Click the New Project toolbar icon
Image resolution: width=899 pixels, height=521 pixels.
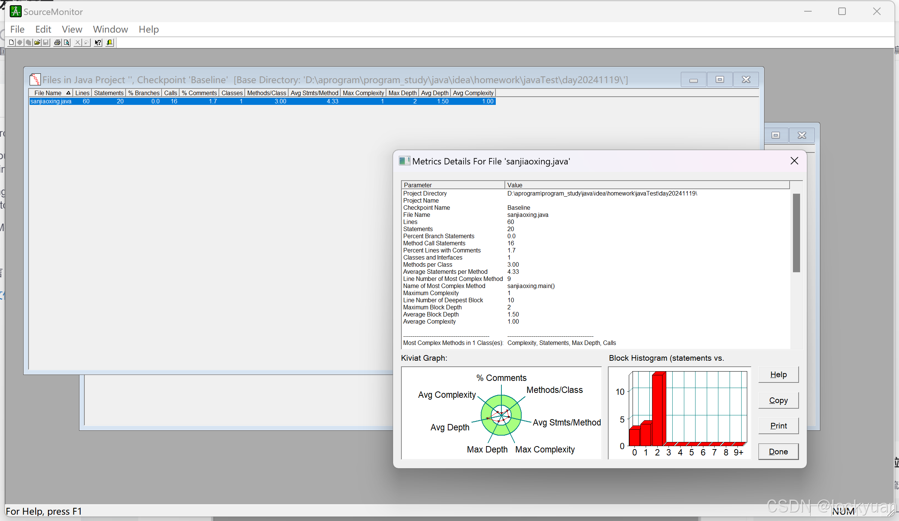click(x=11, y=43)
